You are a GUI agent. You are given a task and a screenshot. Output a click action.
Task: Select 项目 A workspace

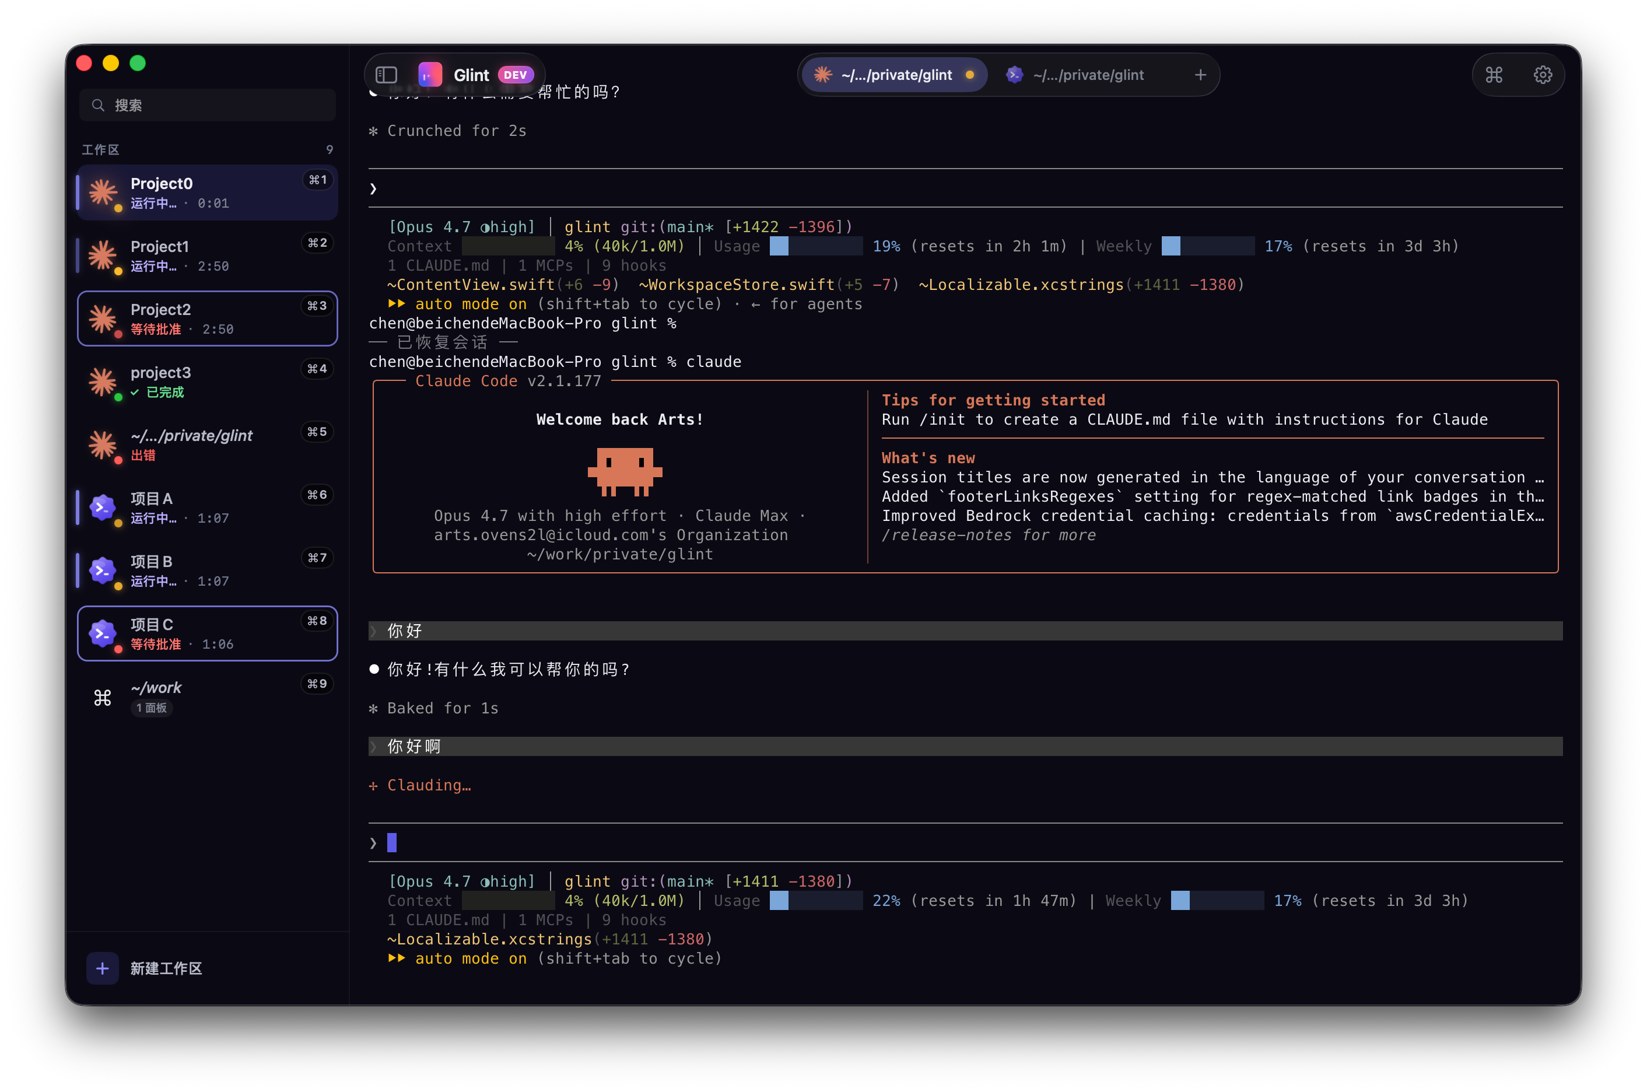pos(208,508)
